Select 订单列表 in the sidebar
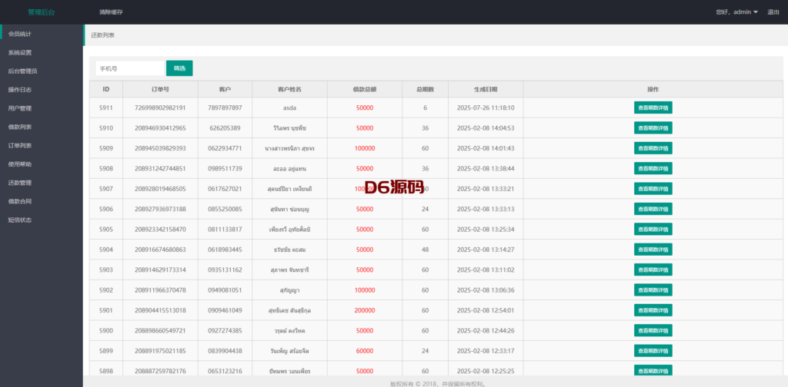 20,145
